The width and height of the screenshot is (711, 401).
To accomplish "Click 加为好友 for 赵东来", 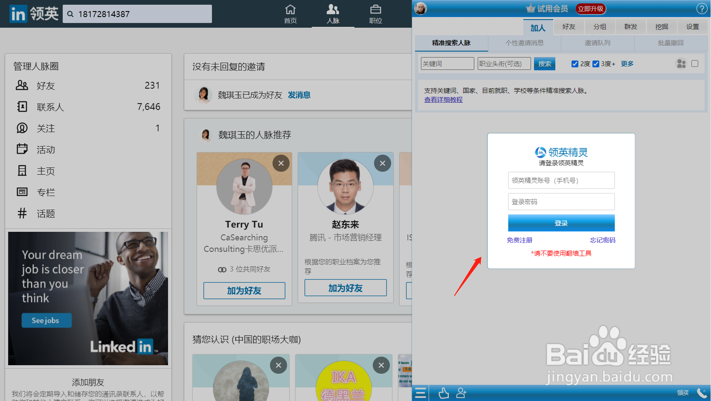I will 345,288.
